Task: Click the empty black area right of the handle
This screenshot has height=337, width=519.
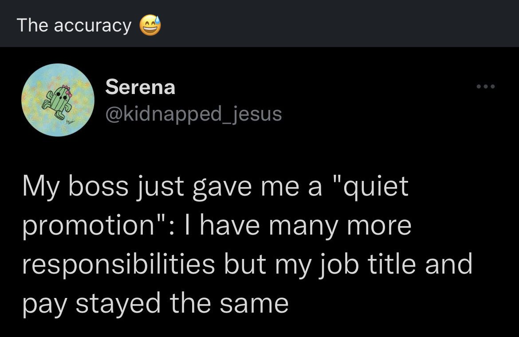Action: pyautogui.click(x=381, y=114)
